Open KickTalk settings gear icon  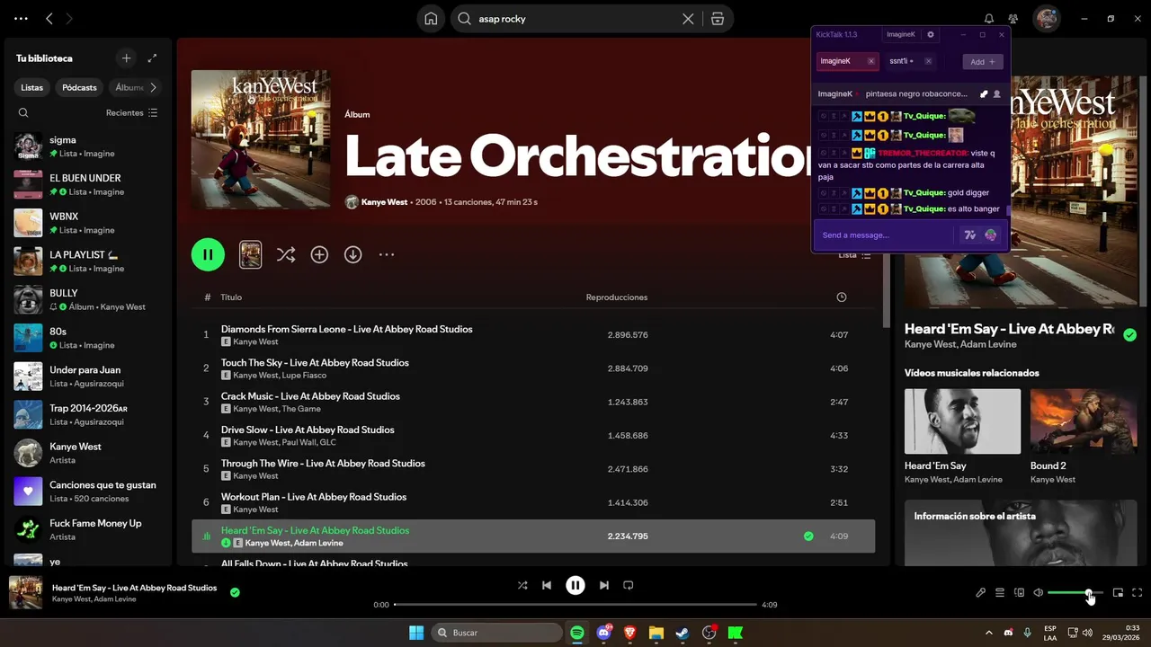click(931, 34)
